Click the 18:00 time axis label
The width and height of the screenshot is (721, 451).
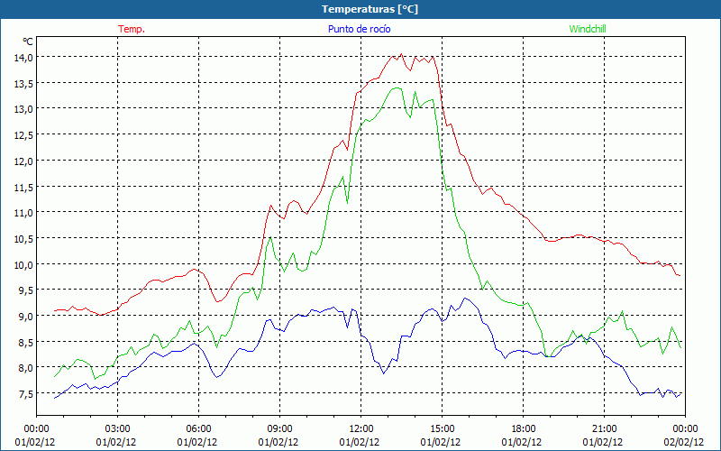click(x=524, y=429)
